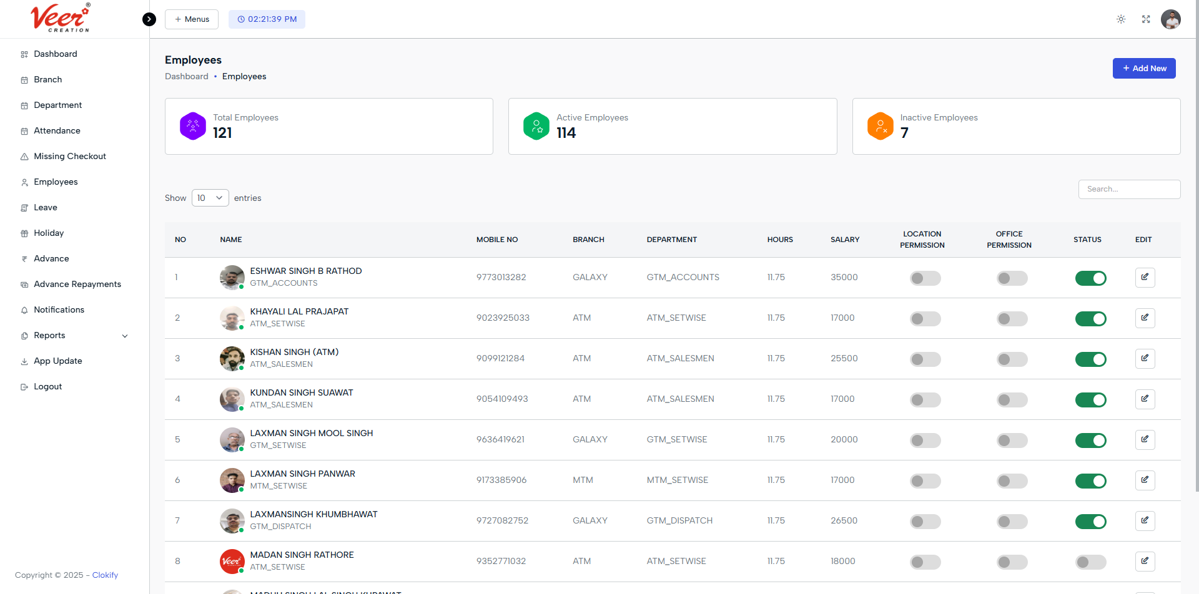Enable location permission for Khayali Lal Prajapat
Image resolution: width=1199 pixels, height=594 pixels.
coord(925,319)
